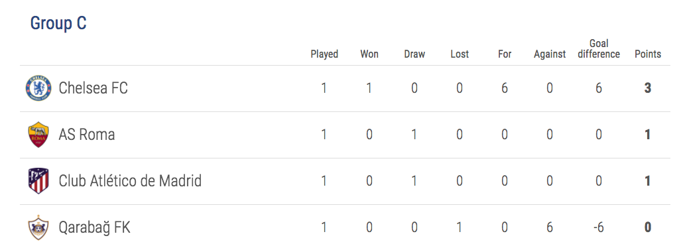
Task: Click Qarabağ FK's goal difference -6
Action: pos(599,227)
